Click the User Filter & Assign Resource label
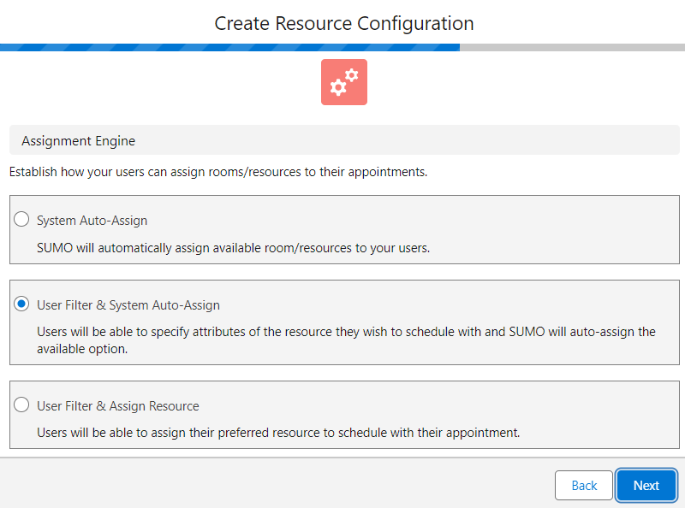The height and width of the screenshot is (508, 685). tap(117, 405)
